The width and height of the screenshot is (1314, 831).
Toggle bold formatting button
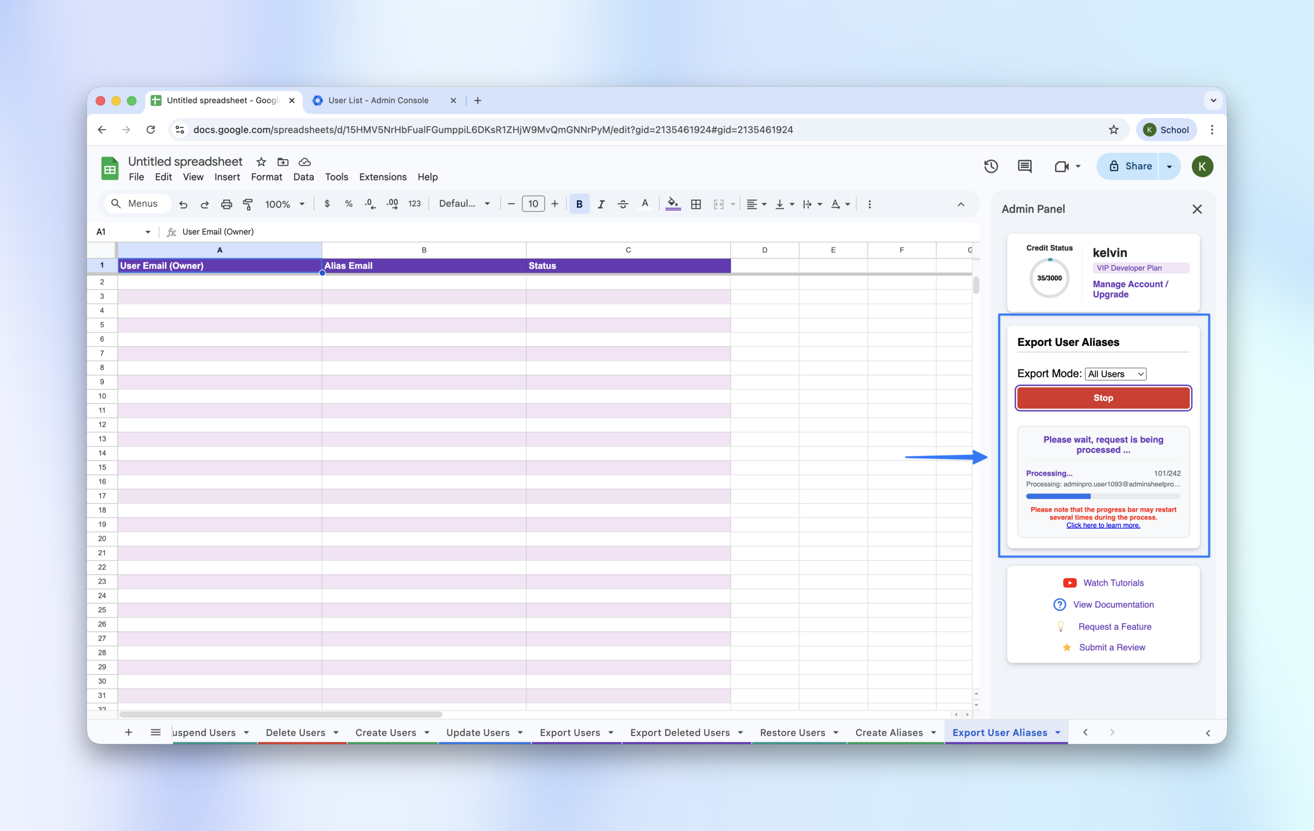pos(579,204)
